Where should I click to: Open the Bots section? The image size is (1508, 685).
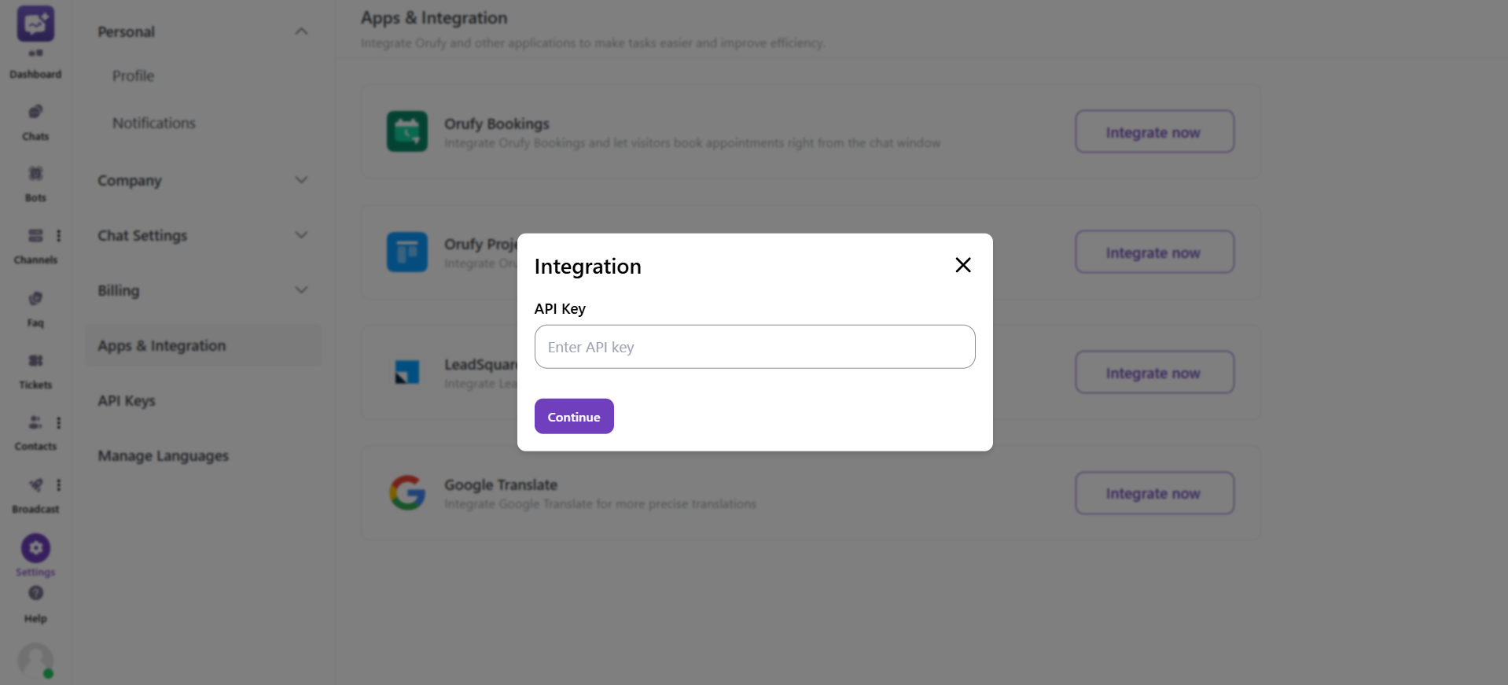35,182
